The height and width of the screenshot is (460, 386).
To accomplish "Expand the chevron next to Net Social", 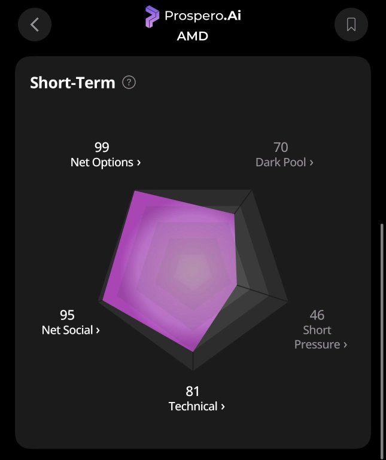I will pos(98,330).
